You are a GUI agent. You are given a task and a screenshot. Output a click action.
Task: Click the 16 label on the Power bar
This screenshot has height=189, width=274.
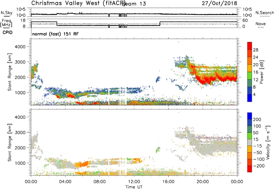pos(256,72)
